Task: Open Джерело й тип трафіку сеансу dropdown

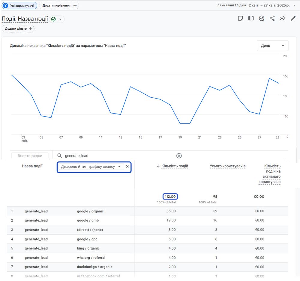Action: pyautogui.click(x=91, y=167)
